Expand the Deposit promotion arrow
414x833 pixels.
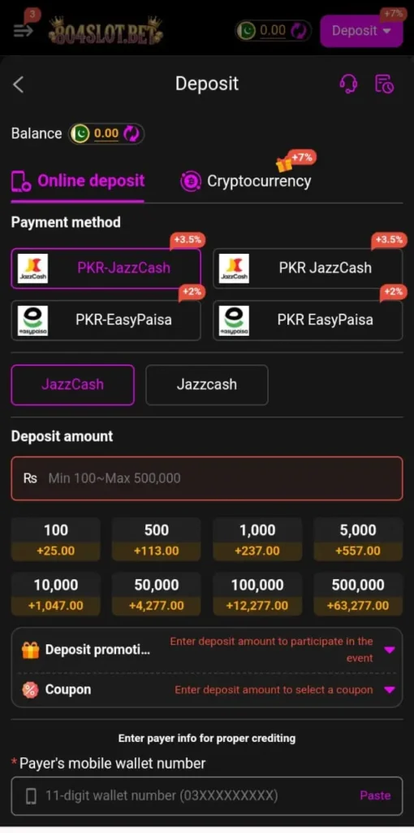point(390,650)
